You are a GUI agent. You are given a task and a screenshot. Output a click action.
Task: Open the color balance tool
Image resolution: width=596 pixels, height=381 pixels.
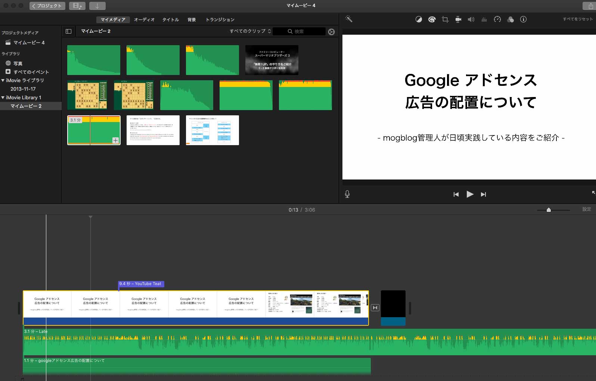point(419,19)
